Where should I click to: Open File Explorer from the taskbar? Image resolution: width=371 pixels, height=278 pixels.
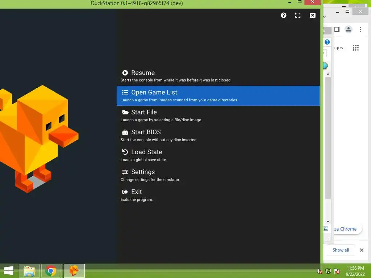pos(29,271)
